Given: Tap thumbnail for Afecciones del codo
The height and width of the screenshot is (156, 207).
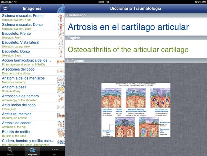Looking at the screenshot, I should [x=61, y=71].
